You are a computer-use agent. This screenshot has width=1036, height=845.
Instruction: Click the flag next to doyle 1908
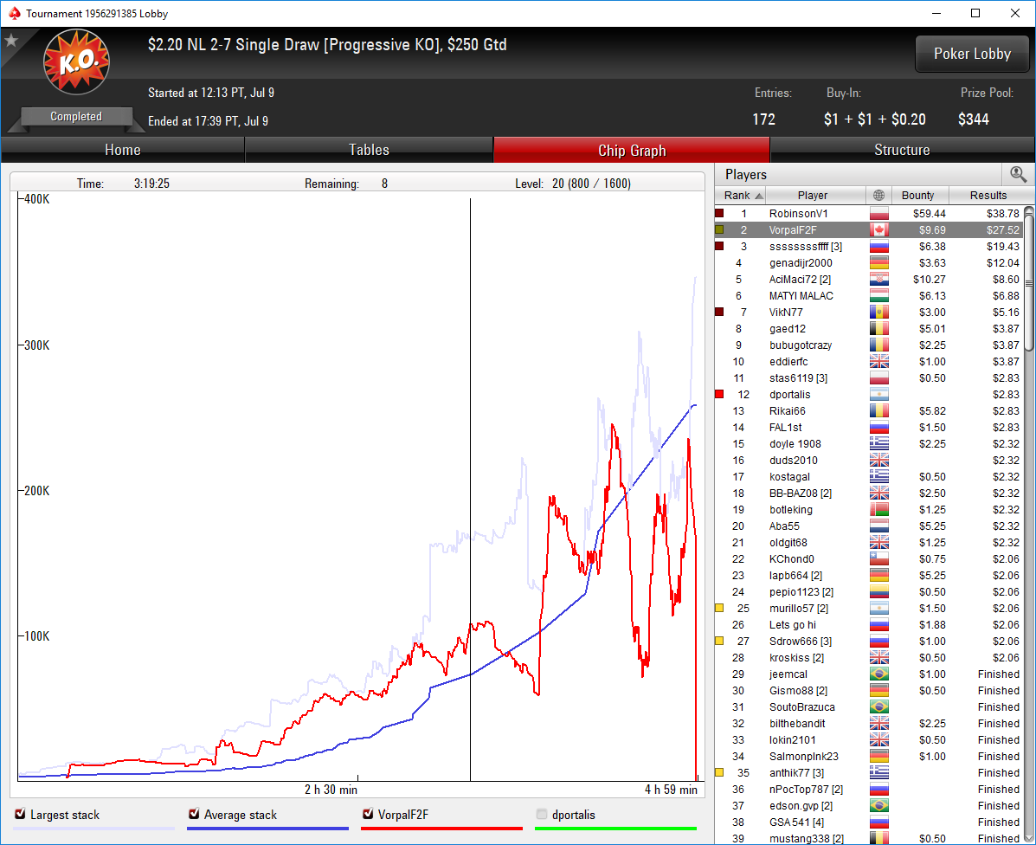pos(878,444)
